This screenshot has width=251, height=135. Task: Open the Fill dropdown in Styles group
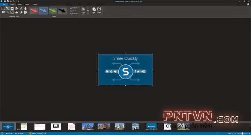73,11
